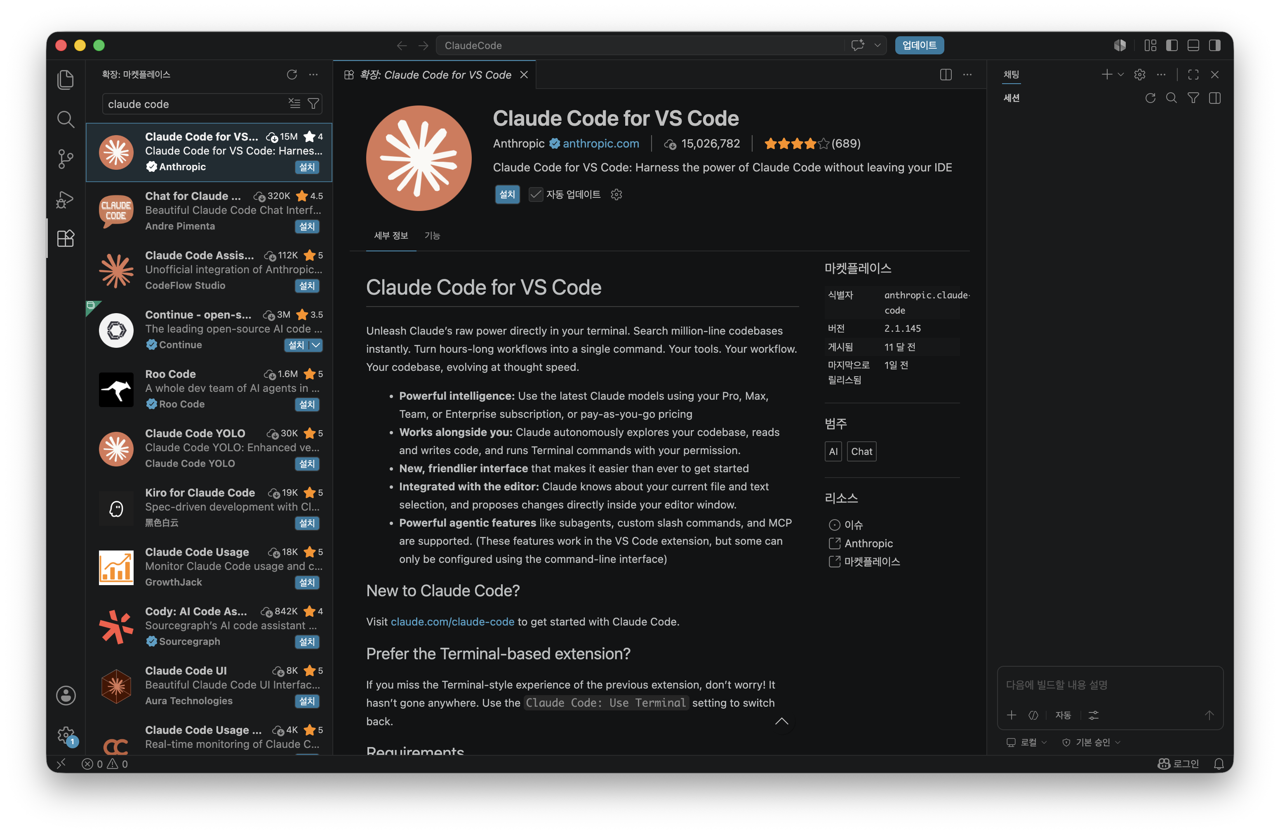
Task: Open the extensions filter funnel
Action: (313, 103)
